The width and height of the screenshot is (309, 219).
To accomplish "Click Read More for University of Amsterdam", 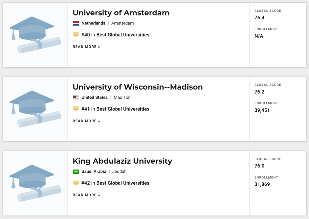I will coord(86,47).
